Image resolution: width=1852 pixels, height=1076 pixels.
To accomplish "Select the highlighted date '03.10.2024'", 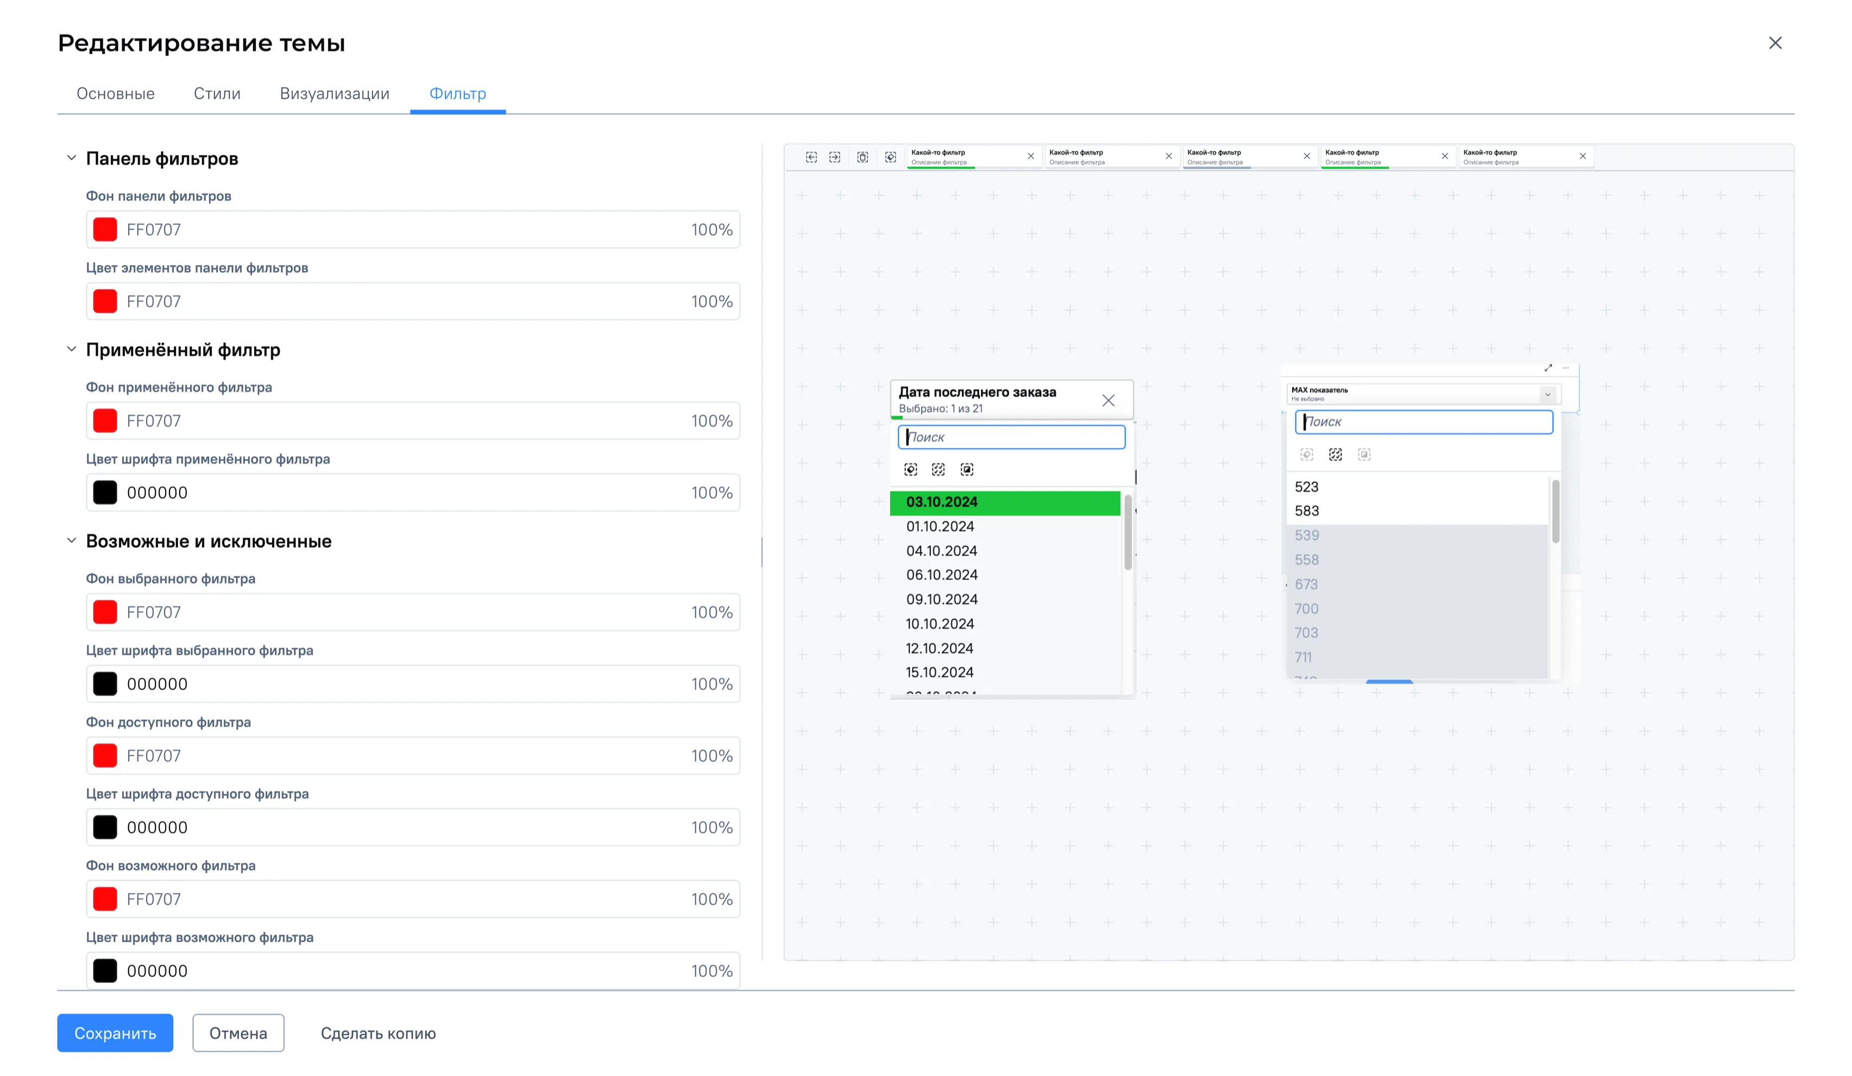I will 1005,502.
